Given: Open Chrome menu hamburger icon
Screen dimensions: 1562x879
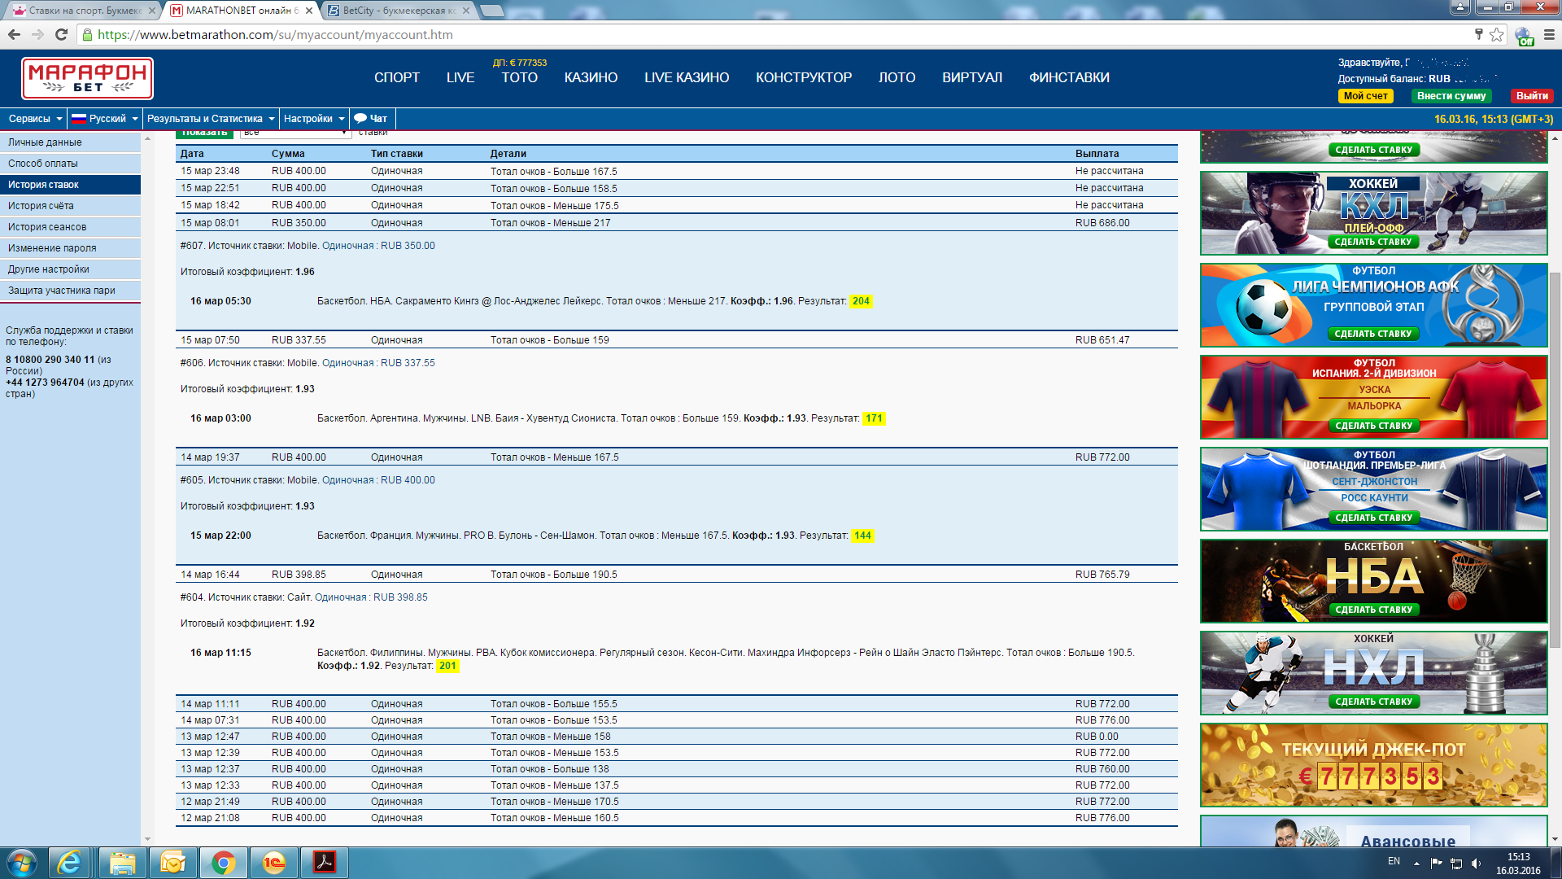Looking at the screenshot, I should tap(1549, 34).
